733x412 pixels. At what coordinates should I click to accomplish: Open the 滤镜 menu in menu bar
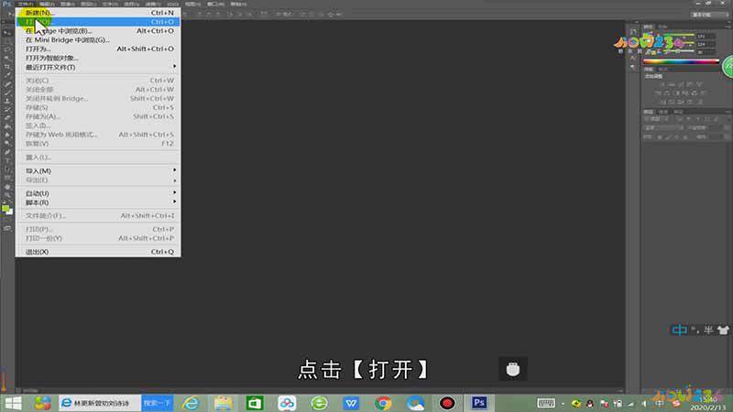coord(152,4)
